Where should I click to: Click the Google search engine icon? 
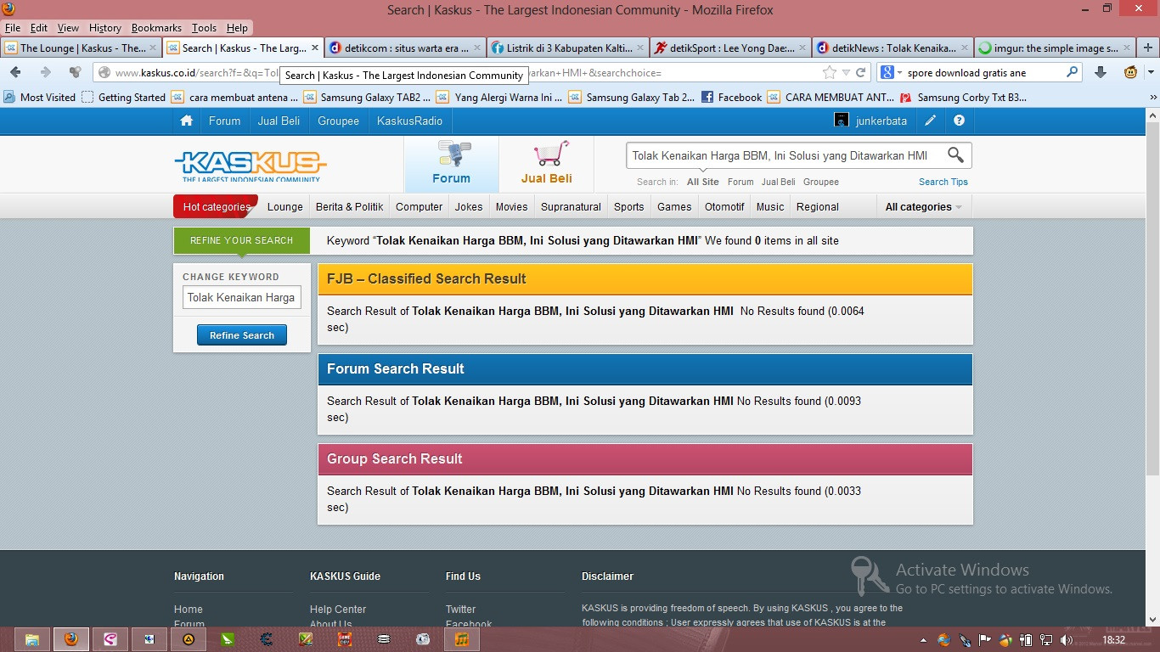coord(887,73)
